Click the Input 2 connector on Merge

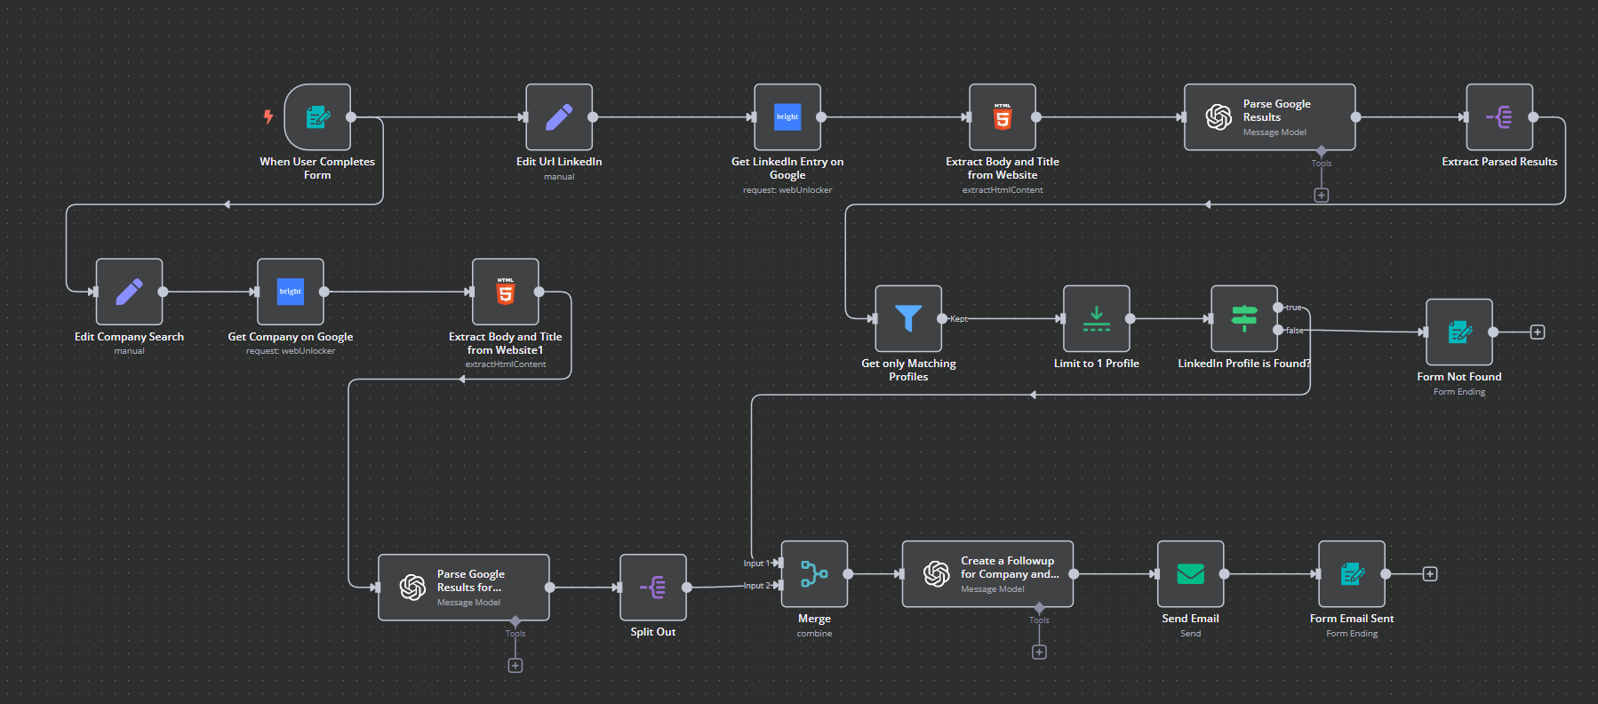pos(778,586)
